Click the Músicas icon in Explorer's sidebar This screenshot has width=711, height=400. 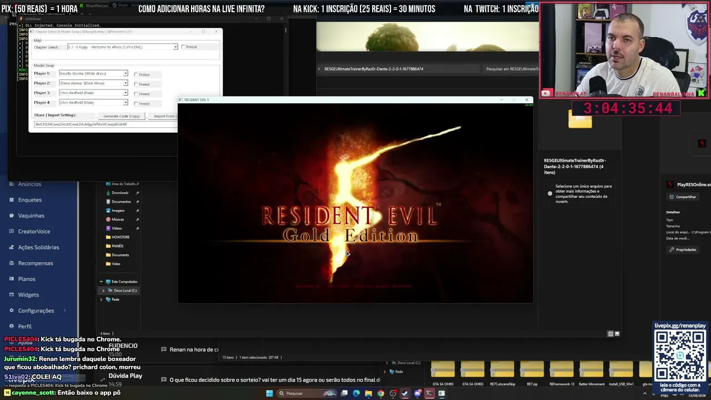click(x=108, y=219)
